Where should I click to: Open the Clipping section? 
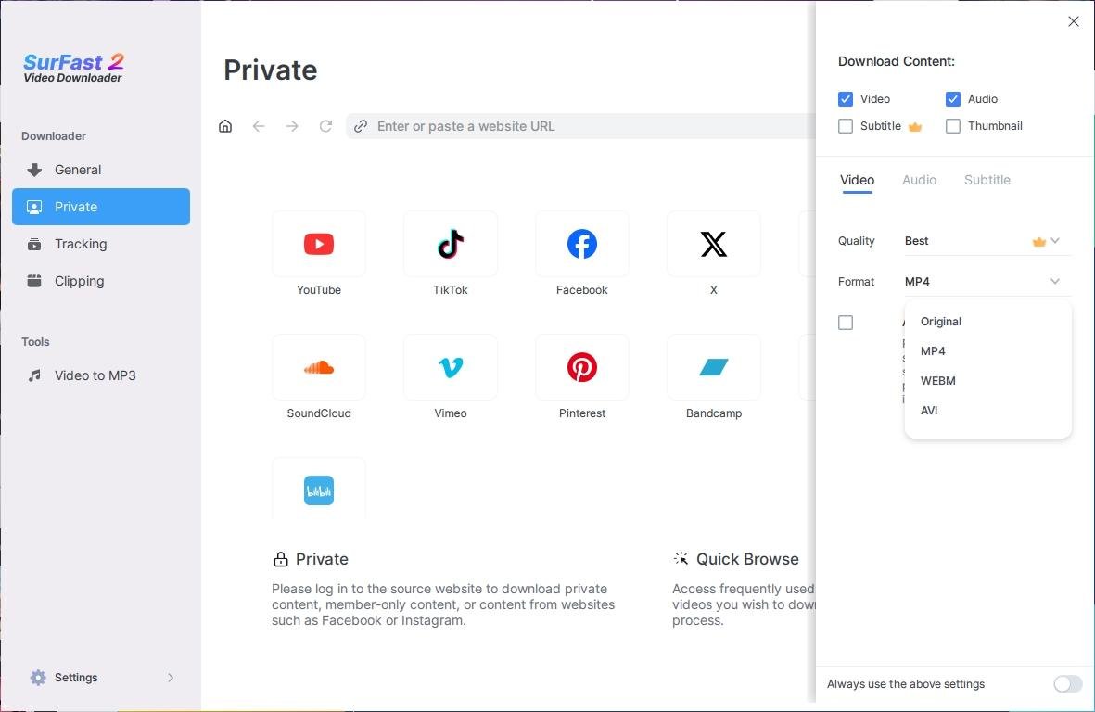[100, 281]
